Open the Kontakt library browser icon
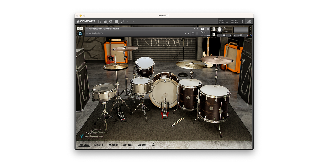Viewport: 328px width, 164px height. pyautogui.click(x=99, y=22)
